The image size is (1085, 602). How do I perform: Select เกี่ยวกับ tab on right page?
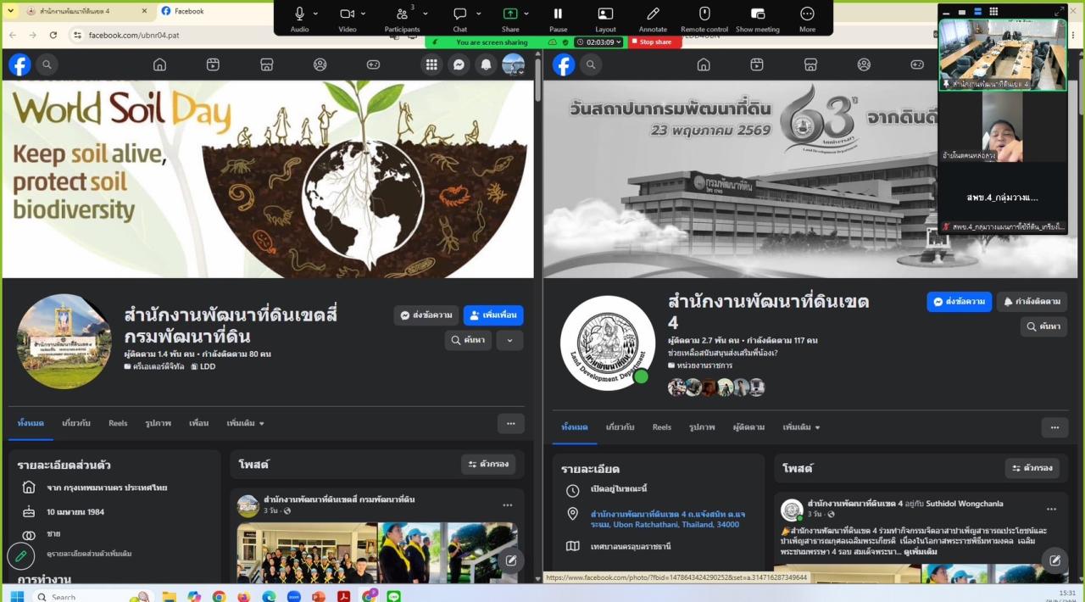(x=620, y=427)
